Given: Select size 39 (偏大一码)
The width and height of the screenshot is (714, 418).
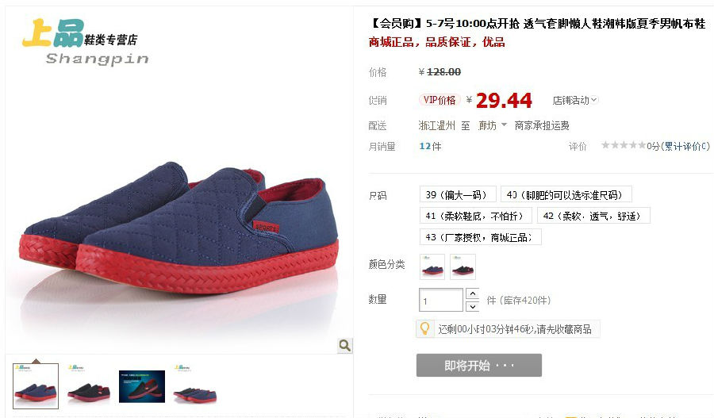Looking at the screenshot, I should pos(458,195).
